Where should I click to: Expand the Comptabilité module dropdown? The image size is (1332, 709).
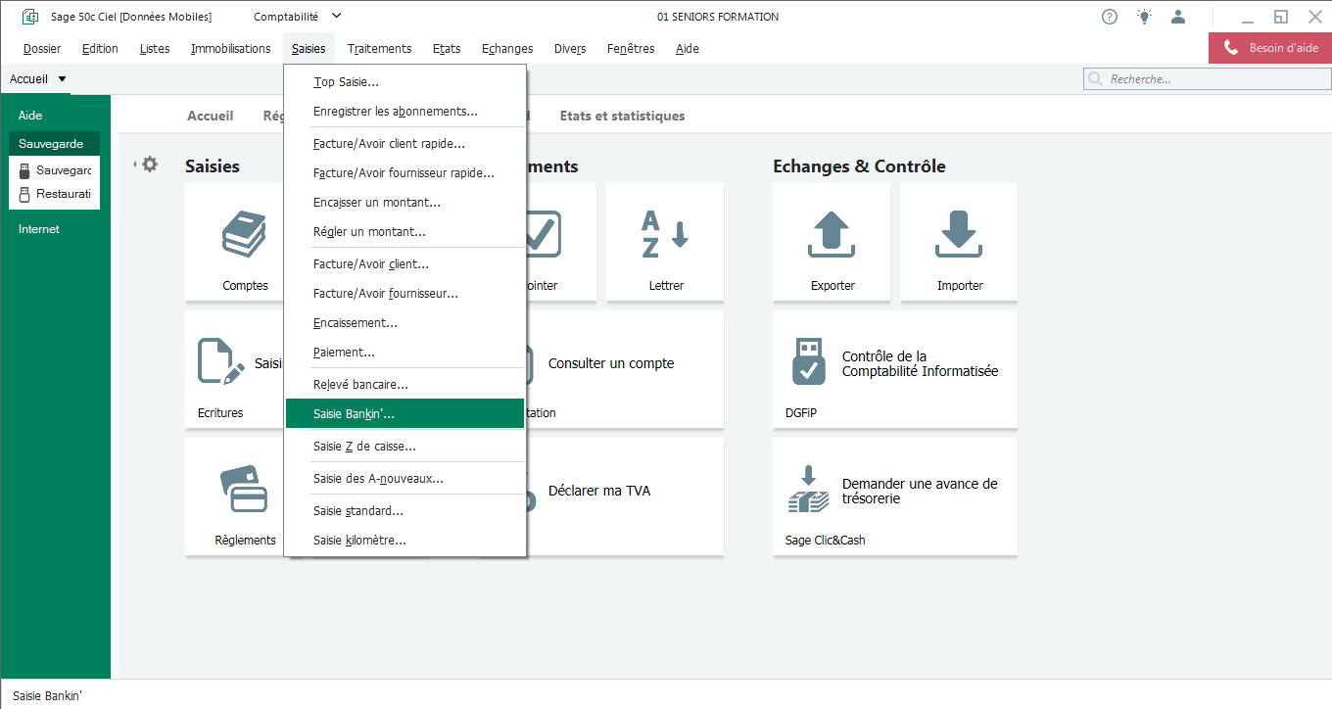point(337,16)
